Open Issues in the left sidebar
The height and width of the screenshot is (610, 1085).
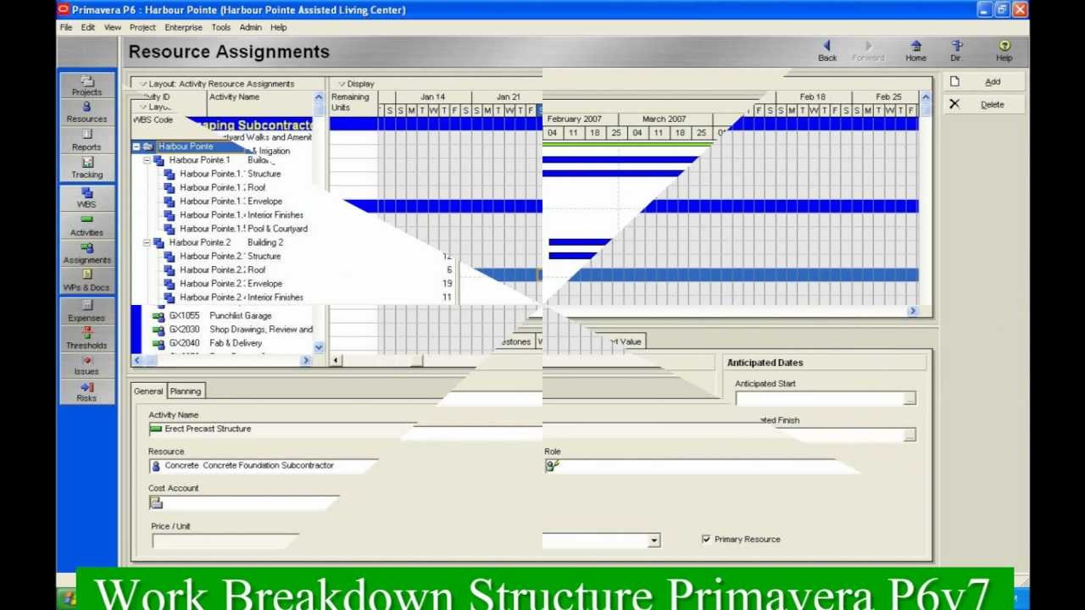[86, 365]
